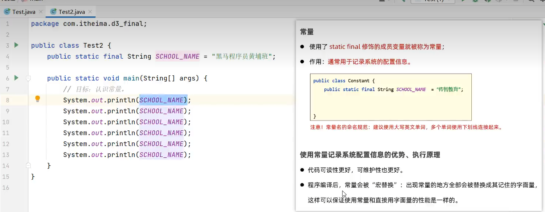Click the slide bullet 作用：通常用于记录系统的配置信息
The height and width of the screenshot is (212, 545).
[x=360, y=62]
